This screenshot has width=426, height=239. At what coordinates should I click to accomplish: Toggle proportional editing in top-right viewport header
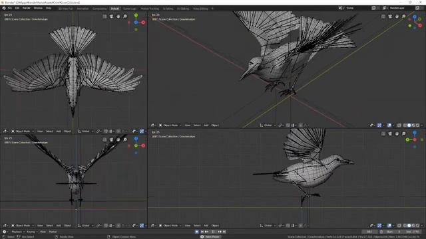tap(300, 125)
